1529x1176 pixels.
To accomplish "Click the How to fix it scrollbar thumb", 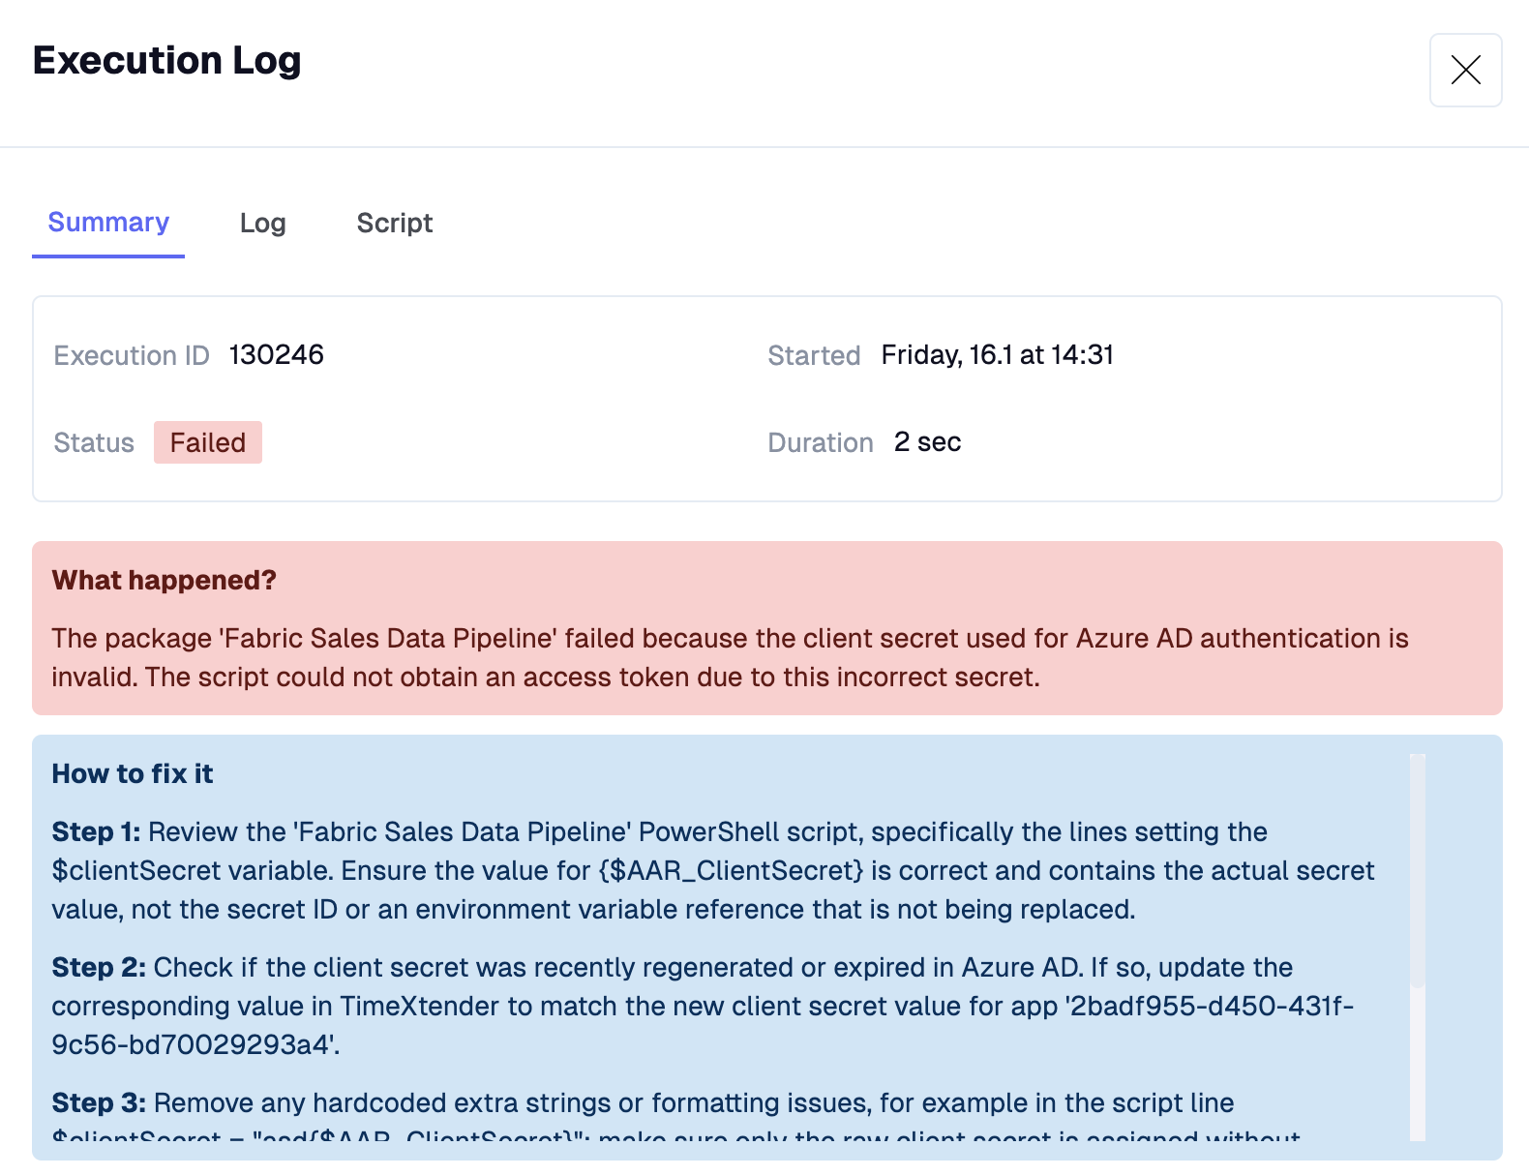I will pos(1418,869).
